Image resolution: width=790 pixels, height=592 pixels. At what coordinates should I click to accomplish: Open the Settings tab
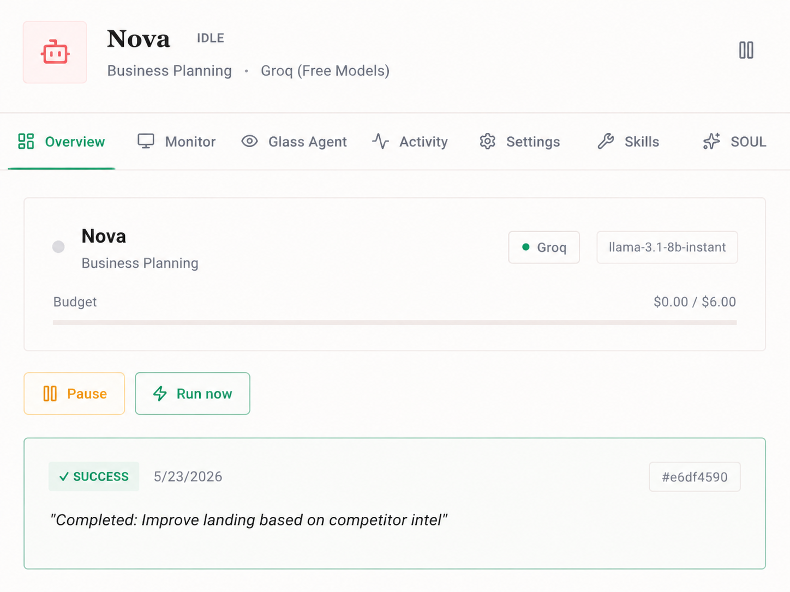(x=519, y=142)
